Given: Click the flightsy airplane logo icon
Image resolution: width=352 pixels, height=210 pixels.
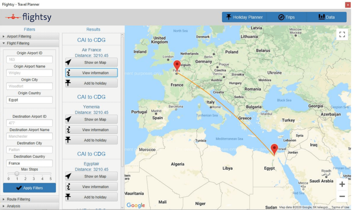Looking at the screenshot, I should 12,17.
